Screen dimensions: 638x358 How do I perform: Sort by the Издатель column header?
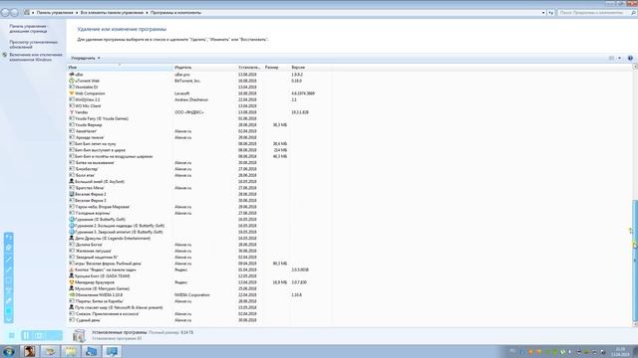click(x=204, y=68)
